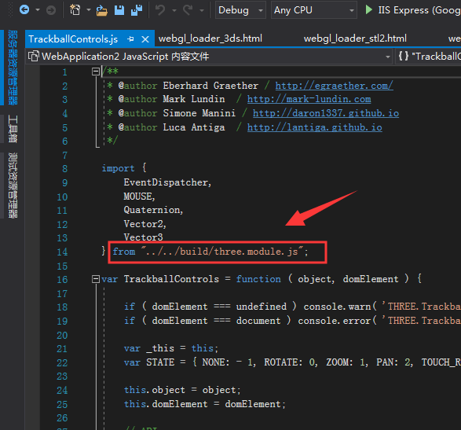The height and width of the screenshot is (430, 461).
Task: Open the Any CPU platform dropdown
Action: pyautogui.click(x=313, y=10)
